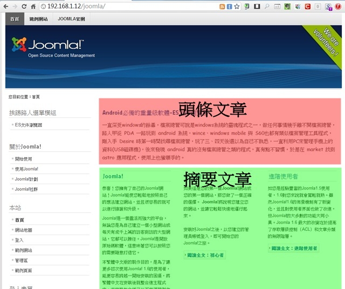Click the magnifier extension icon
The height and width of the screenshot is (289, 345).
click(267, 6)
